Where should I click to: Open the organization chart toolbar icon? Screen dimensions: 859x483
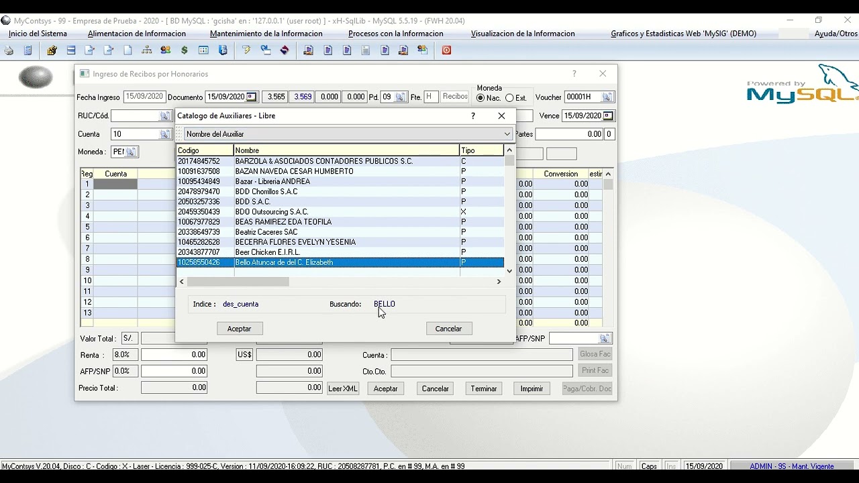click(x=146, y=50)
